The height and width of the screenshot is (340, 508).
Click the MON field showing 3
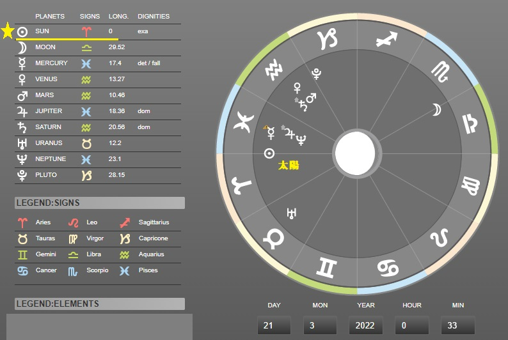pos(320,325)
